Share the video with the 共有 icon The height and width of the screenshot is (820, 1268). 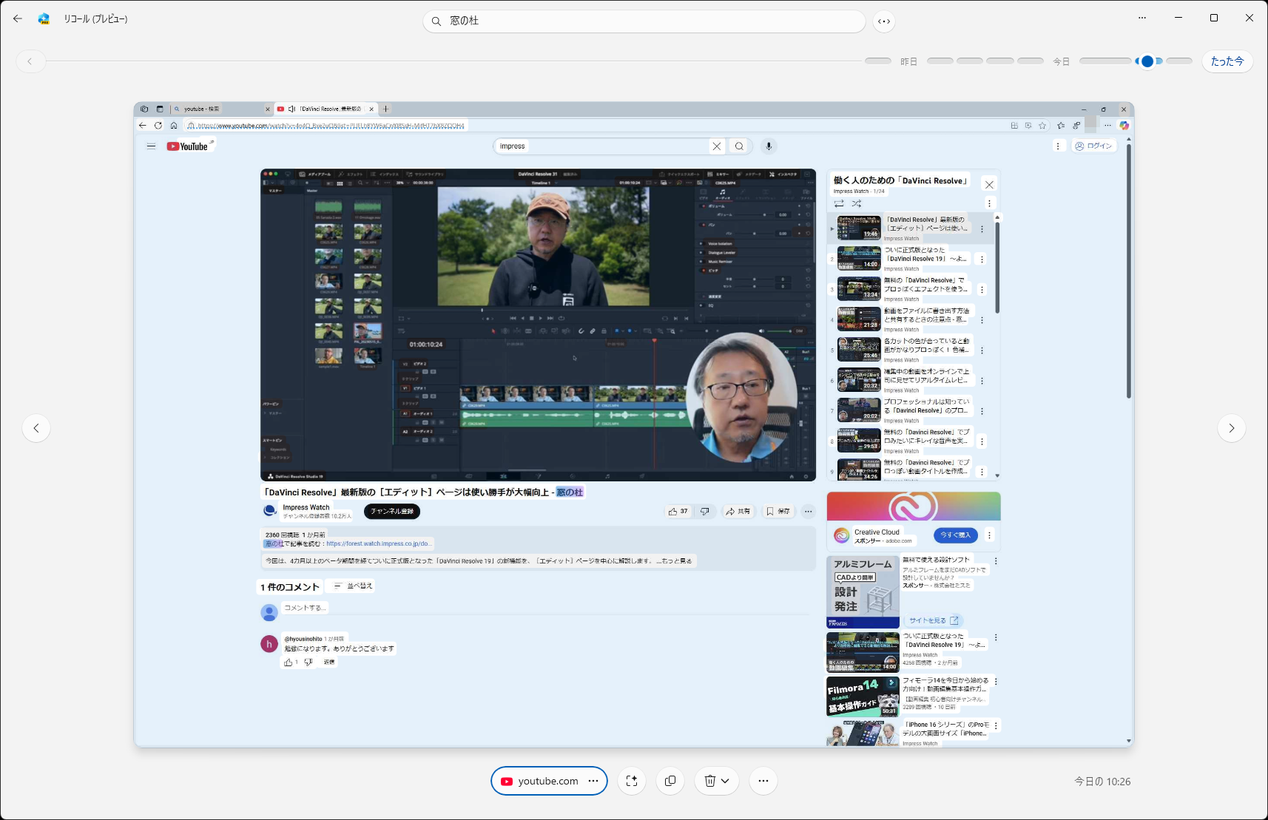coord(738,511)
